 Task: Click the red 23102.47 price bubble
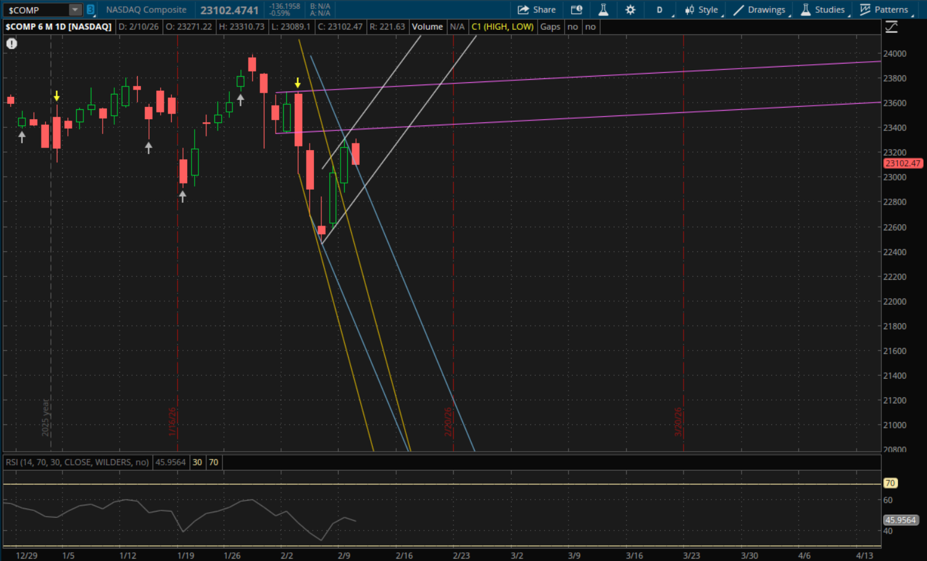pos(902,163)
